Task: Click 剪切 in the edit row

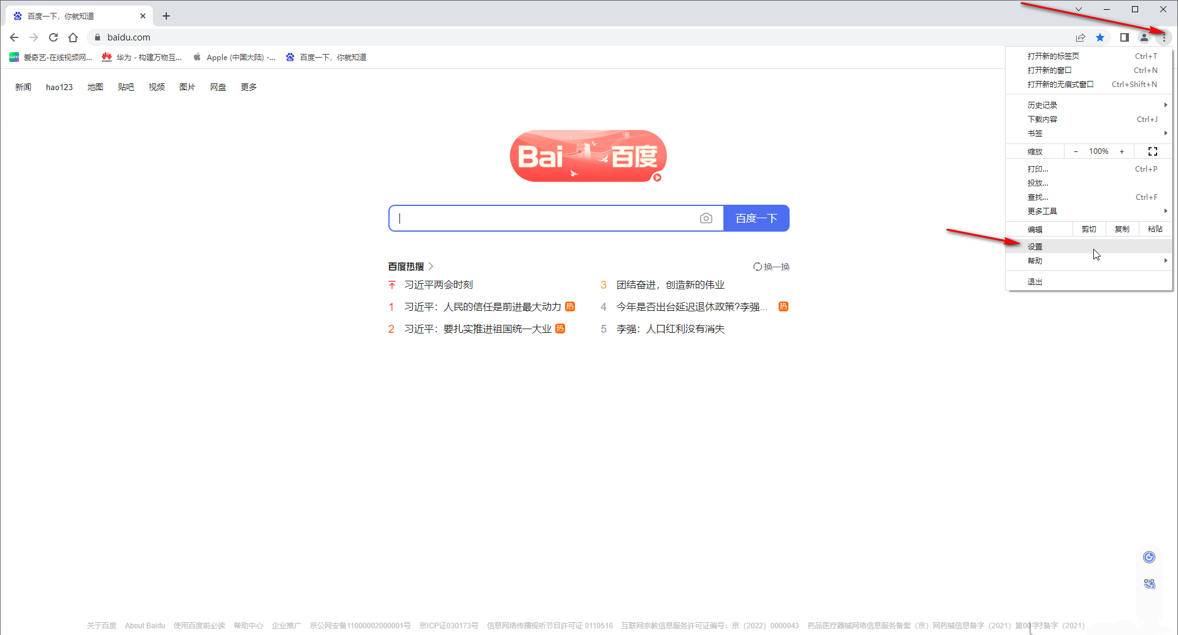Action: 1089,229
